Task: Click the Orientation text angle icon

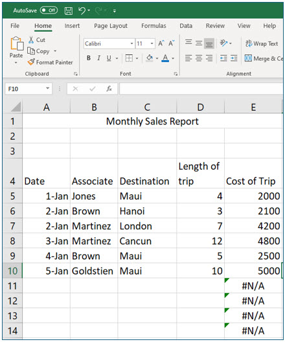Action: pyautogui.click(x=223, y=43)
